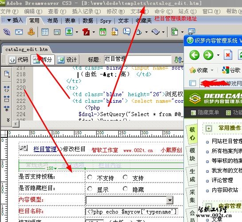Viewport: 242px width, 222px height.
Task: Select the 隐藏 radio button
Action: (x=125, y=188)
